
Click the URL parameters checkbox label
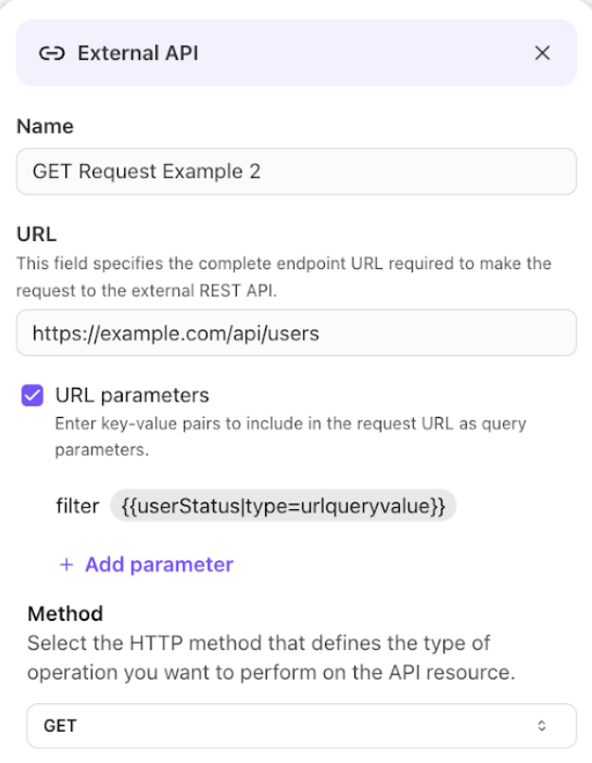(x=132, y=395)
